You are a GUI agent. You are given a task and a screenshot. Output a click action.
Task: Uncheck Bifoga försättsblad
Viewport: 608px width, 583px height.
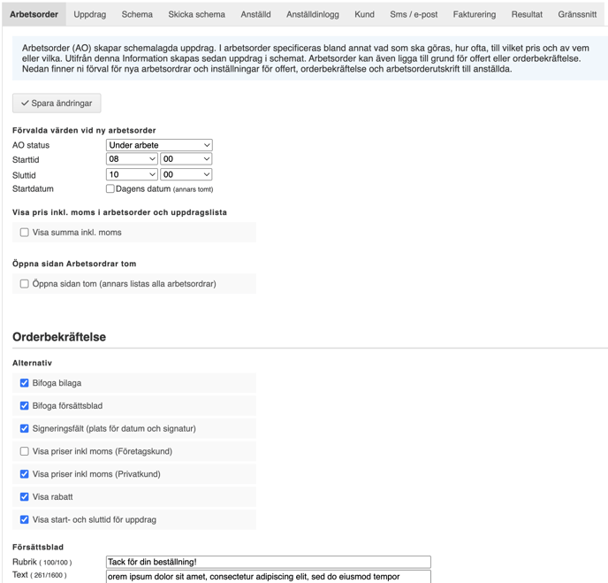[25, 405]
